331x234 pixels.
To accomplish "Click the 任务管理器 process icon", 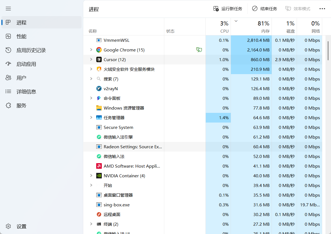I will [99, 118].
